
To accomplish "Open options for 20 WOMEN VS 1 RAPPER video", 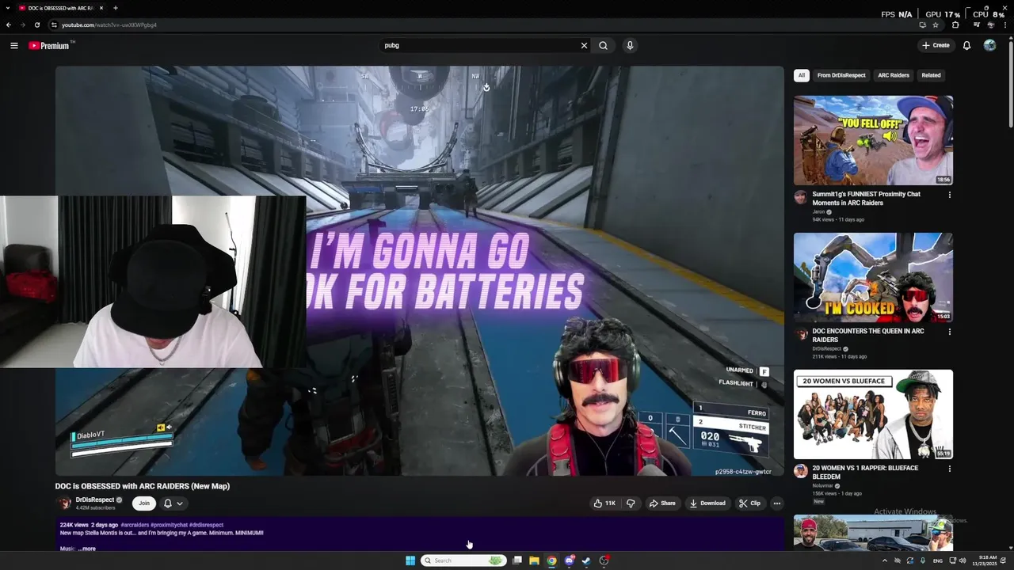I will (949, 469).
